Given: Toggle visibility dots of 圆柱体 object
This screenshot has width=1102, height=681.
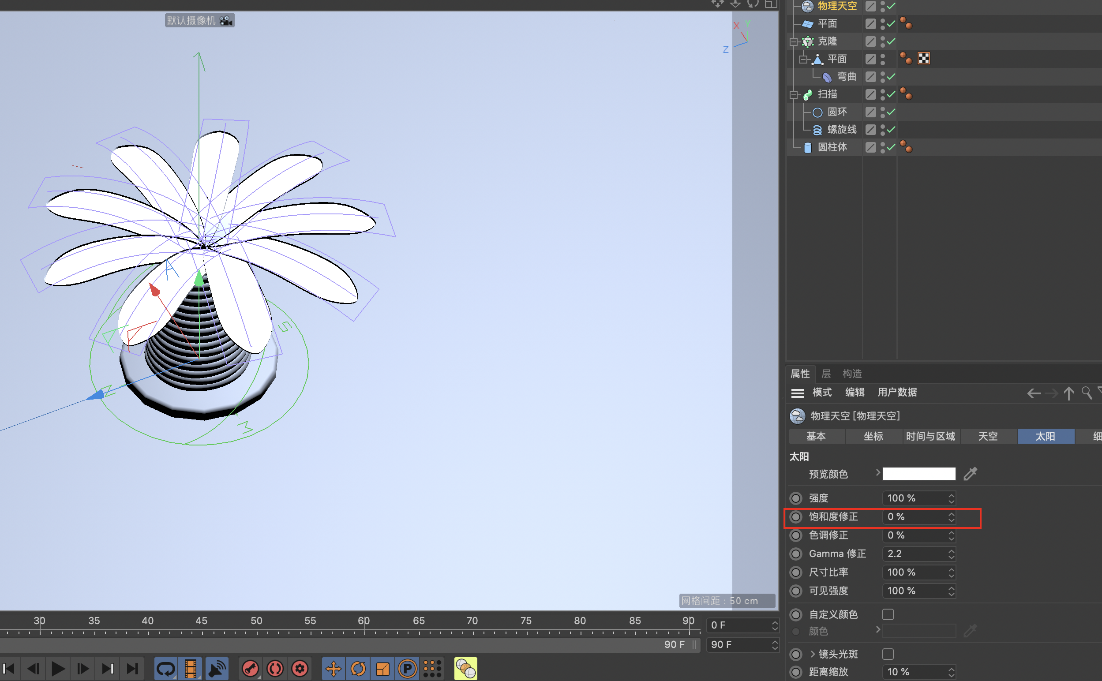Looking at the screenshot, I should (883, 147).
